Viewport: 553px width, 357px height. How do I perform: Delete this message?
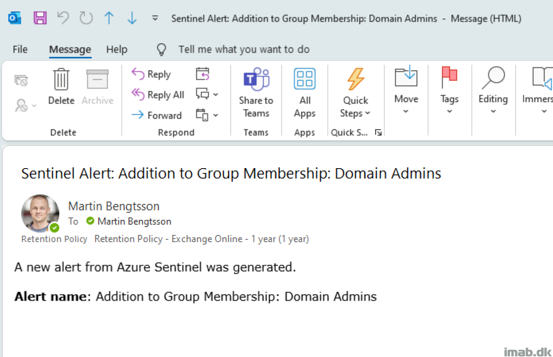(61, 87)
